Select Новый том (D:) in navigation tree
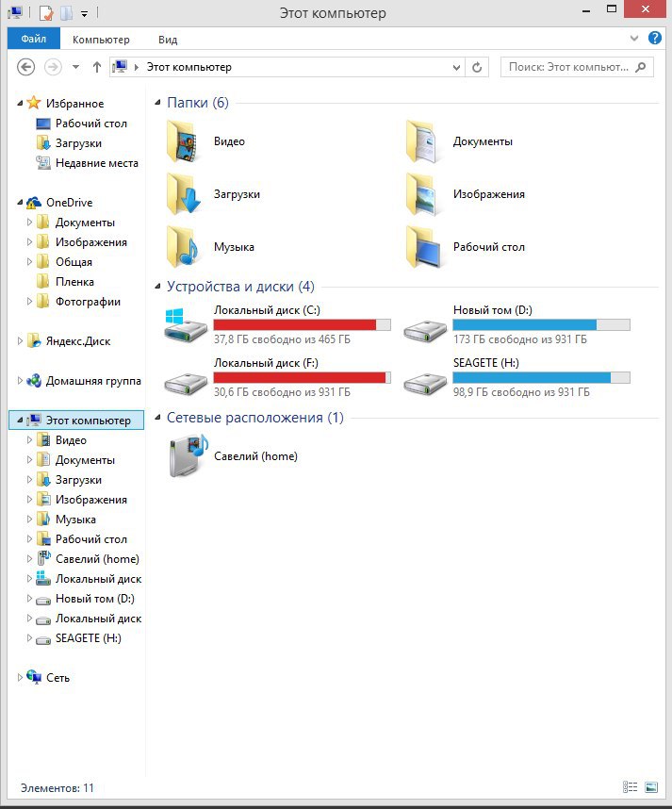The width and height of the screenshot is (672, 809). (x=95, y=599)
